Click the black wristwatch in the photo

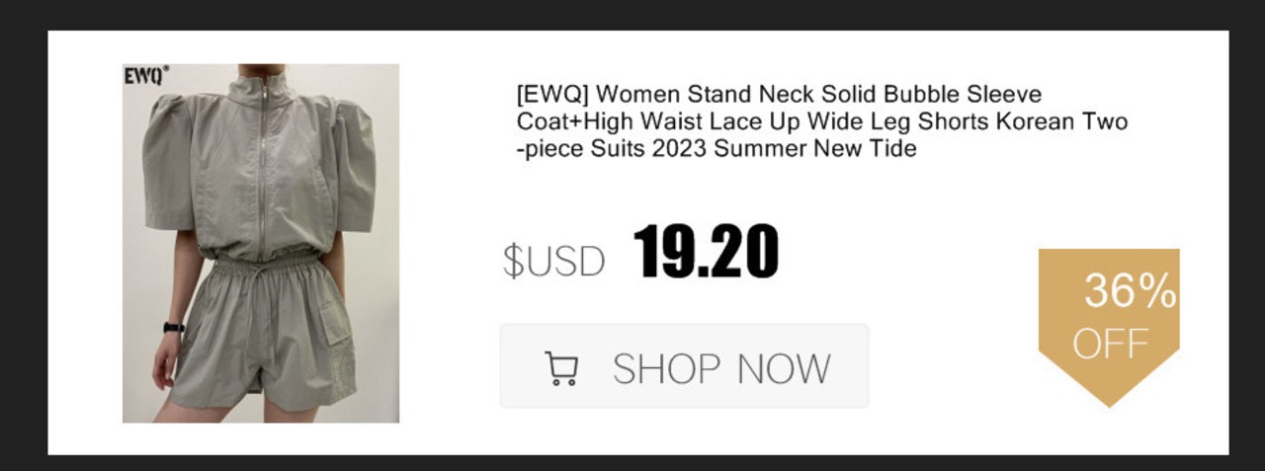174,328
